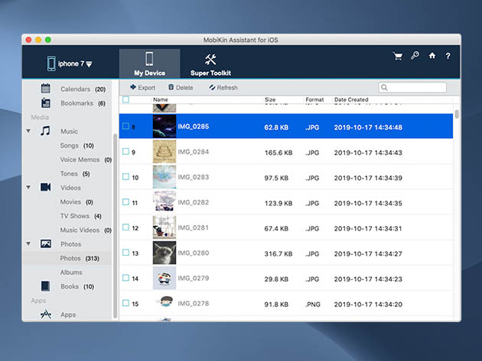Click the Export arrow icon

pyautogui.click(x=133, y=87)
